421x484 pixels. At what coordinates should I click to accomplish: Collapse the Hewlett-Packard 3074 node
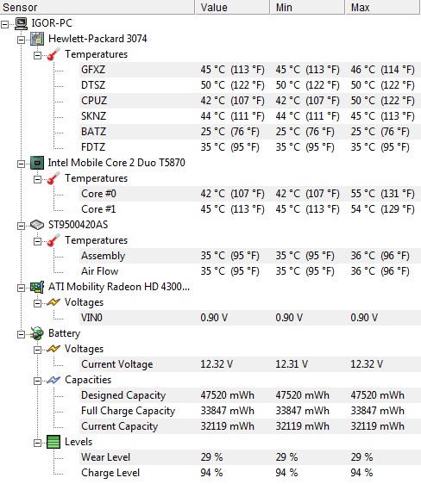click(21, 40)
